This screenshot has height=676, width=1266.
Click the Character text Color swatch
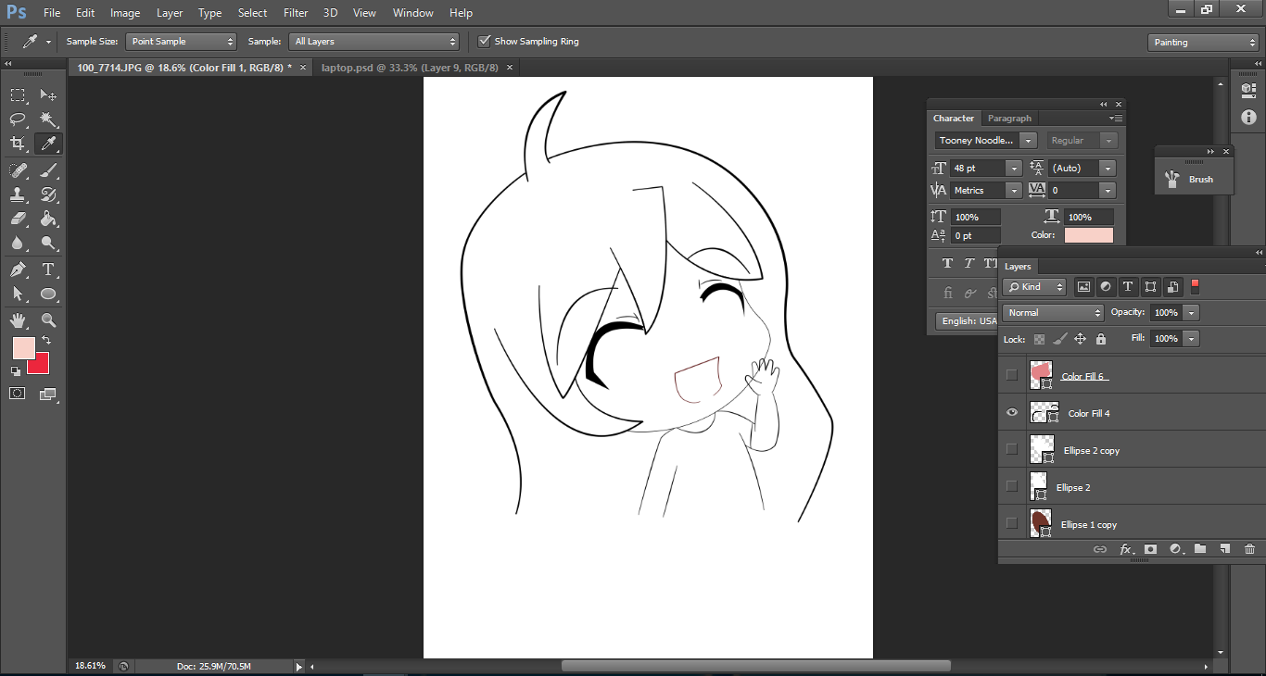pos(1088,235)
